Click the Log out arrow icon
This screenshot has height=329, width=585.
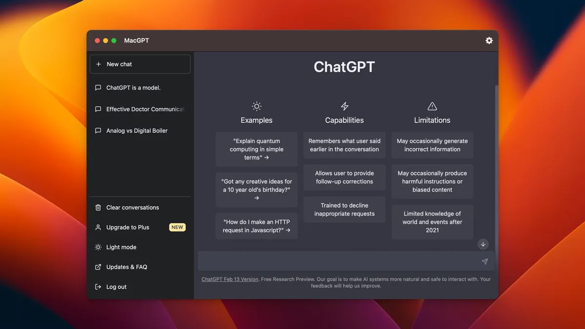tap(98, 287)
